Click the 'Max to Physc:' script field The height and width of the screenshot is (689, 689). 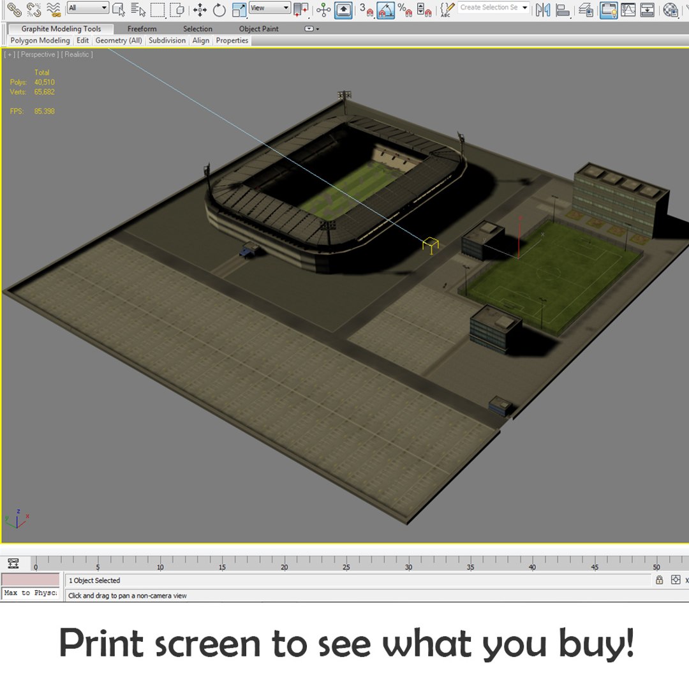coord(31,593)
